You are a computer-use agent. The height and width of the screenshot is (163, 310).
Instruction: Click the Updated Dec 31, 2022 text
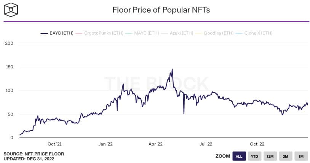tap(29, 159)
